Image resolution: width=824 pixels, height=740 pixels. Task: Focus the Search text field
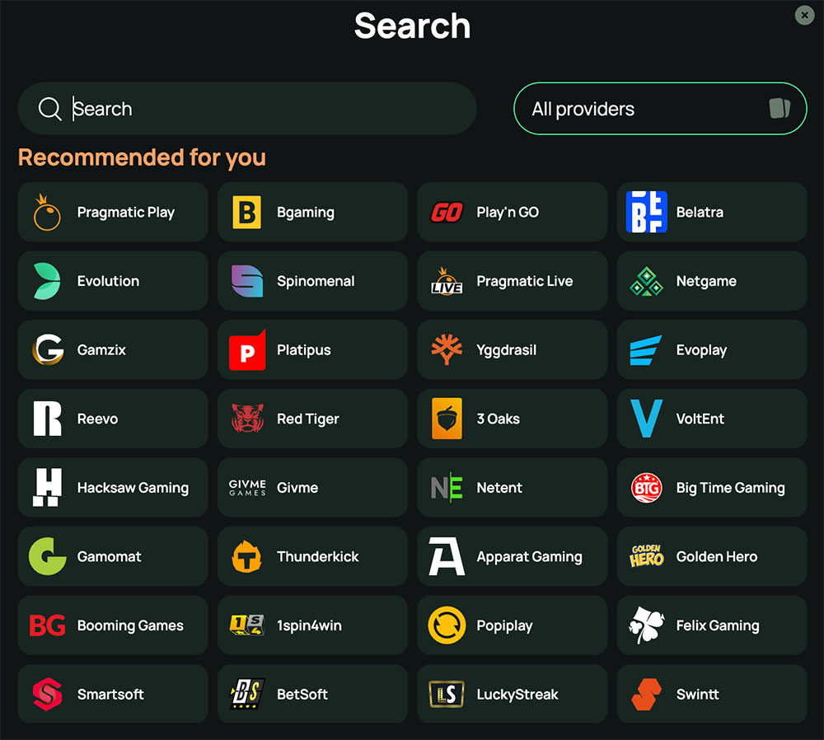[264, 109]
